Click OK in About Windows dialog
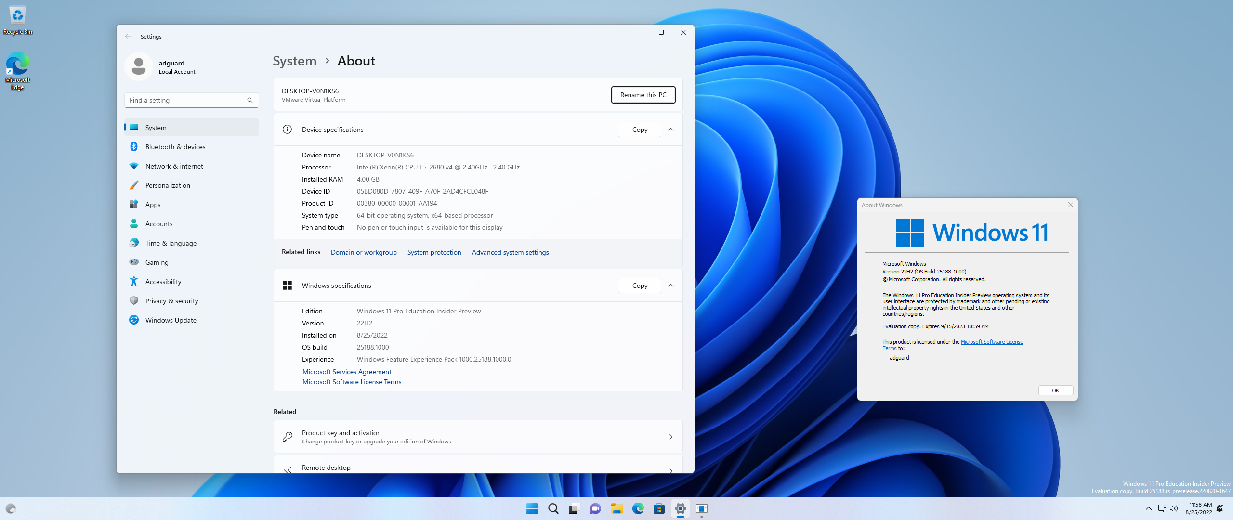This screenshot has height=520, width=1233. 1055,390
